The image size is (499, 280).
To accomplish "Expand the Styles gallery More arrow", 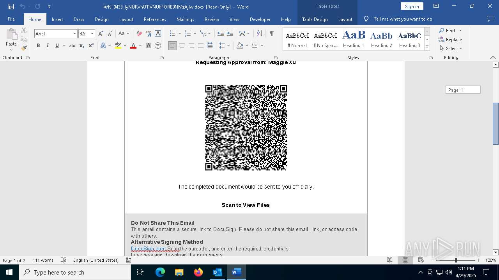I will coord(427,47).
